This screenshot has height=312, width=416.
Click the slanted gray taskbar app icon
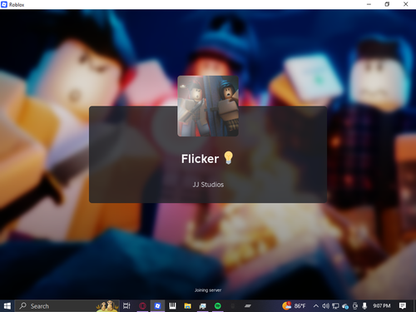click(248, 306)
